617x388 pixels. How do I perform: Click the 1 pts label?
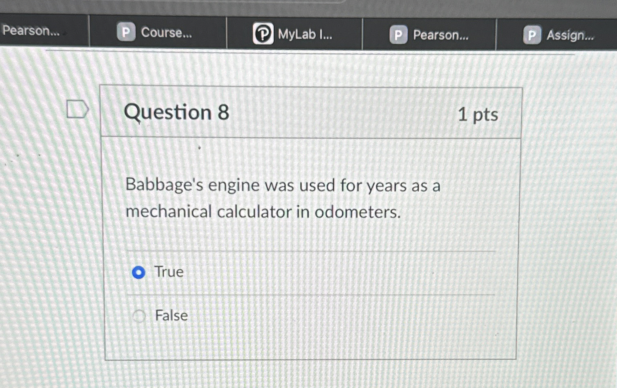(478, 115)
